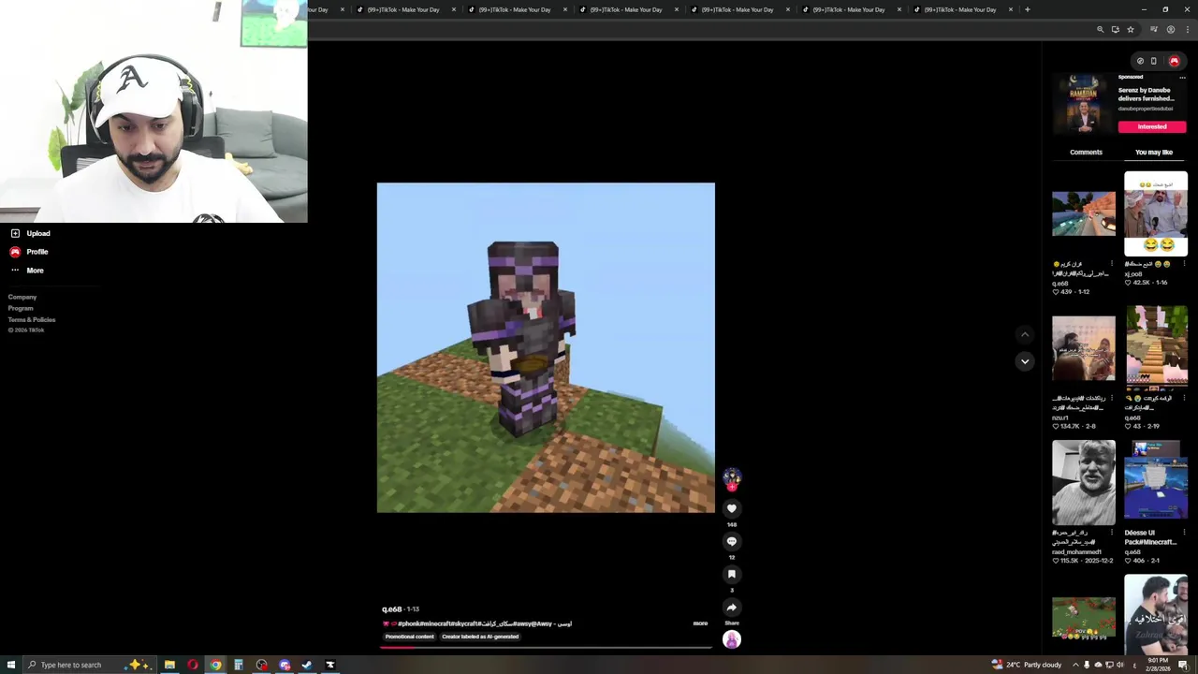Open comments via speech bubble icon

pyautogui.click(x=732, y=541)
